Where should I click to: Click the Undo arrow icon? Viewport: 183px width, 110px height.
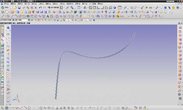[40, 8]
